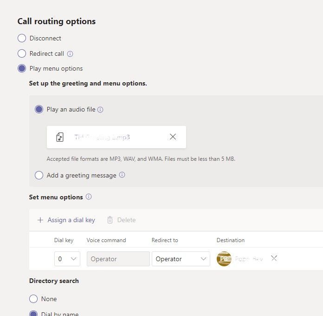Click the plus icon for Assign a dial key
The width and height of the screenshot is (323, 316).
pyautogui.click(x=40, y=220)
